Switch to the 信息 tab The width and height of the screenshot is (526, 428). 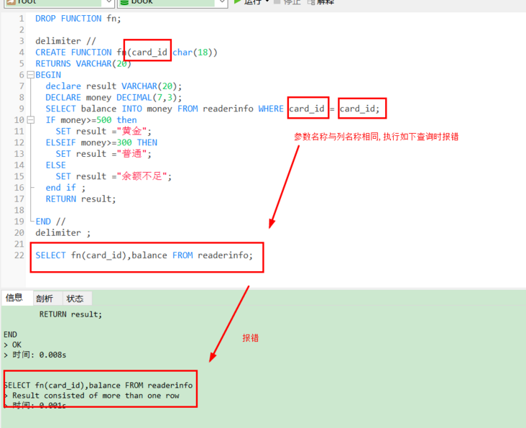click(x=14, y=298)
